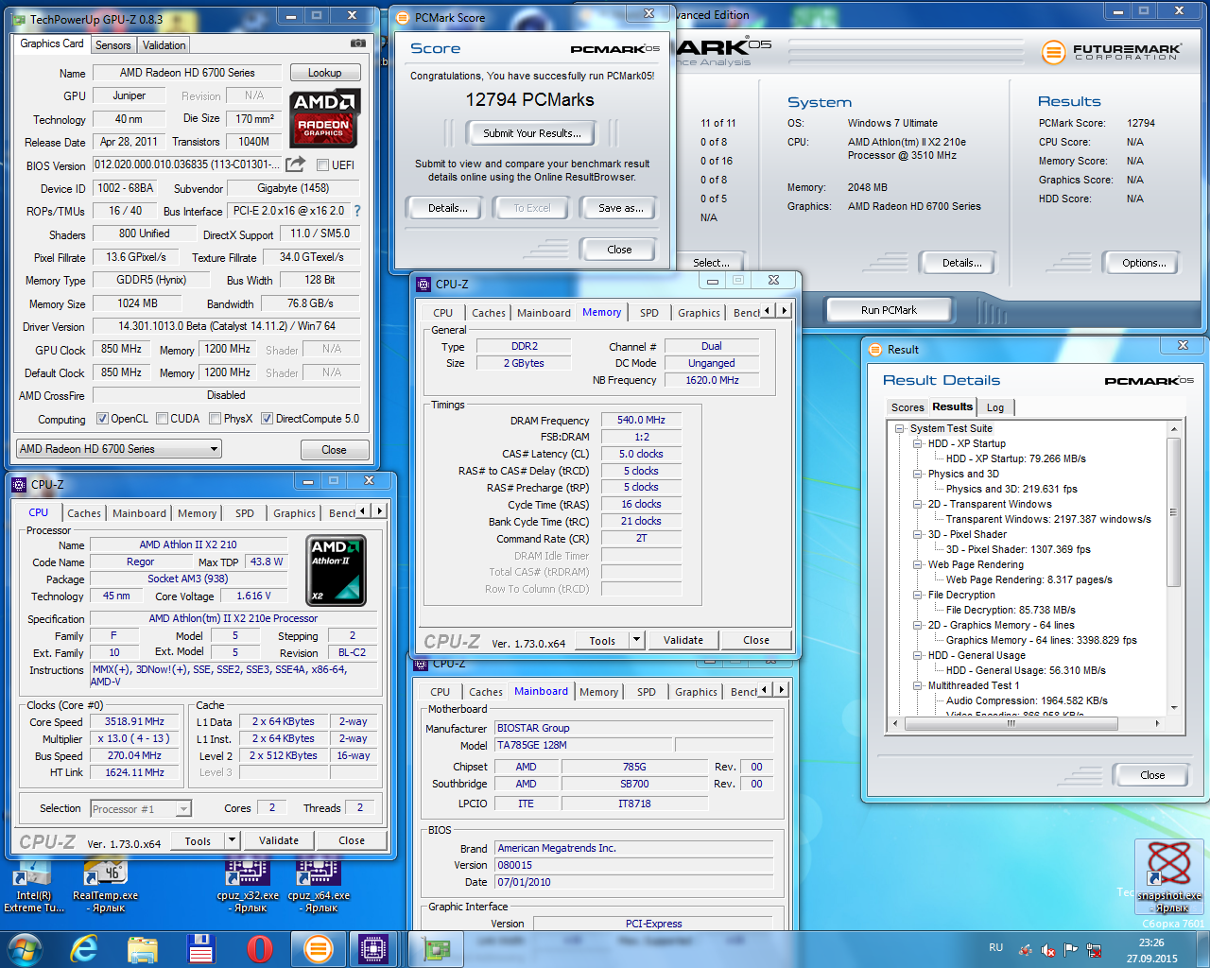Toggle the DirectCompute 5.0 checkbox

[x=268, y=418]
